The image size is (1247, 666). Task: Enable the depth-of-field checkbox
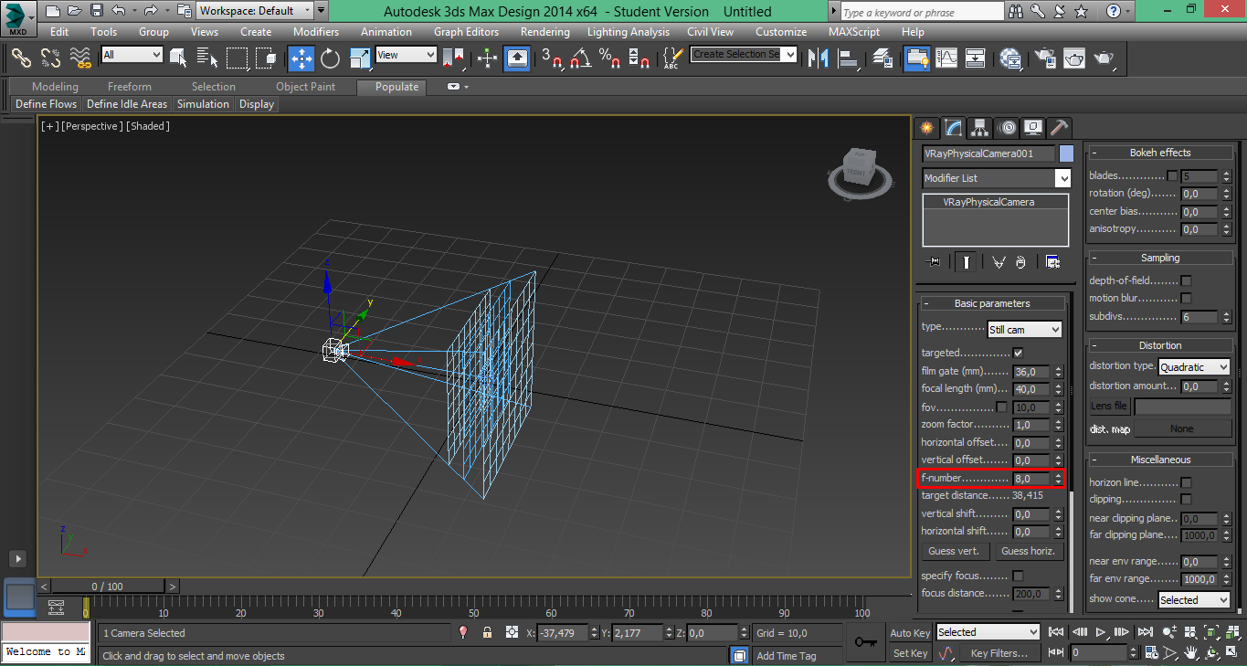point(1186,280)
